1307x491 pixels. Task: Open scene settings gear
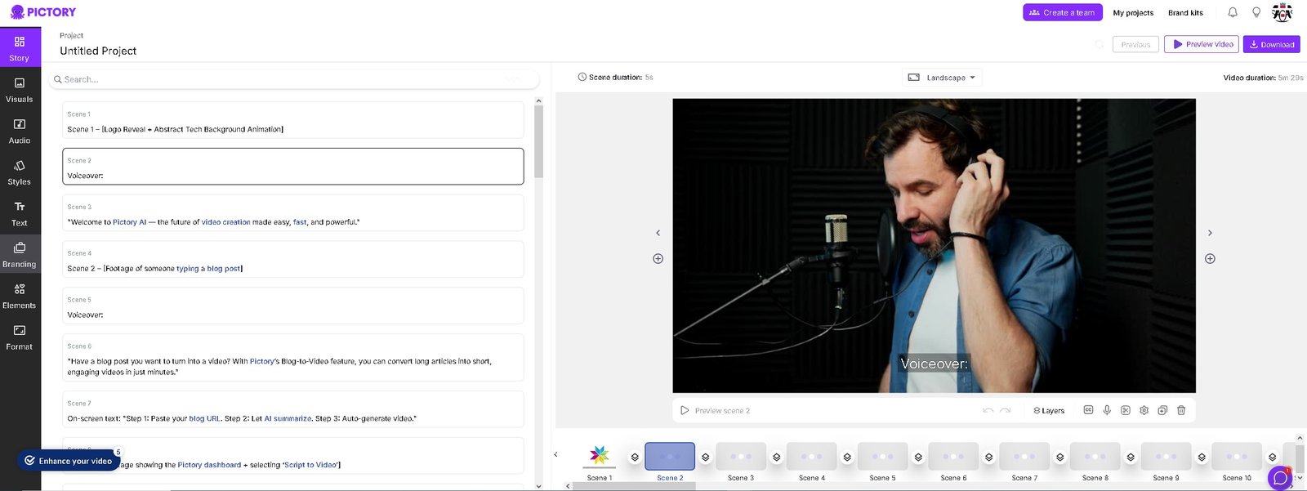pos(1144,410)
